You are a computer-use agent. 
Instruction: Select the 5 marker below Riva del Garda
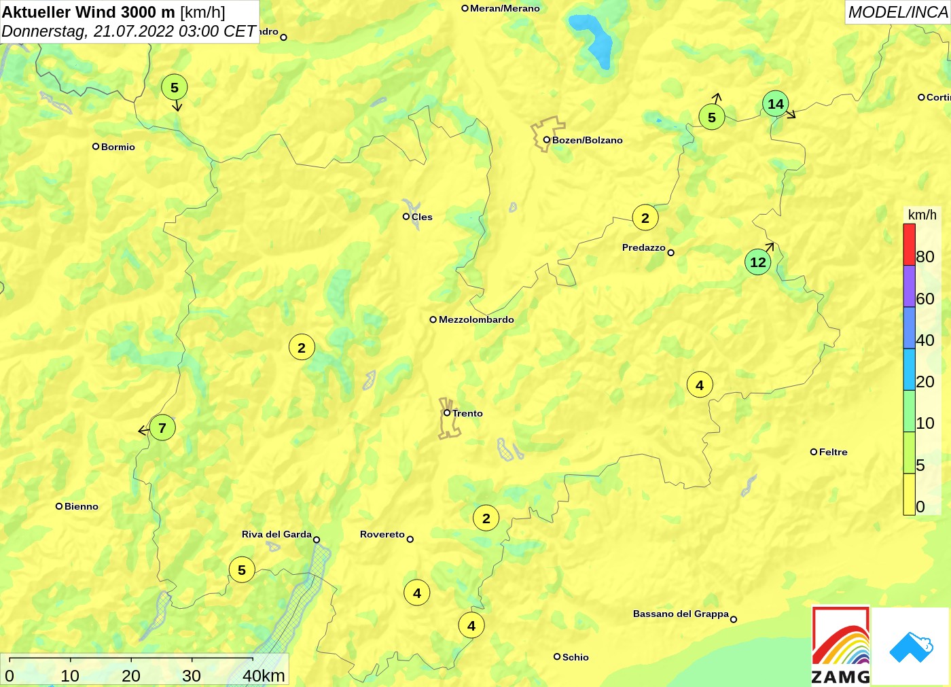pos(242,570)
